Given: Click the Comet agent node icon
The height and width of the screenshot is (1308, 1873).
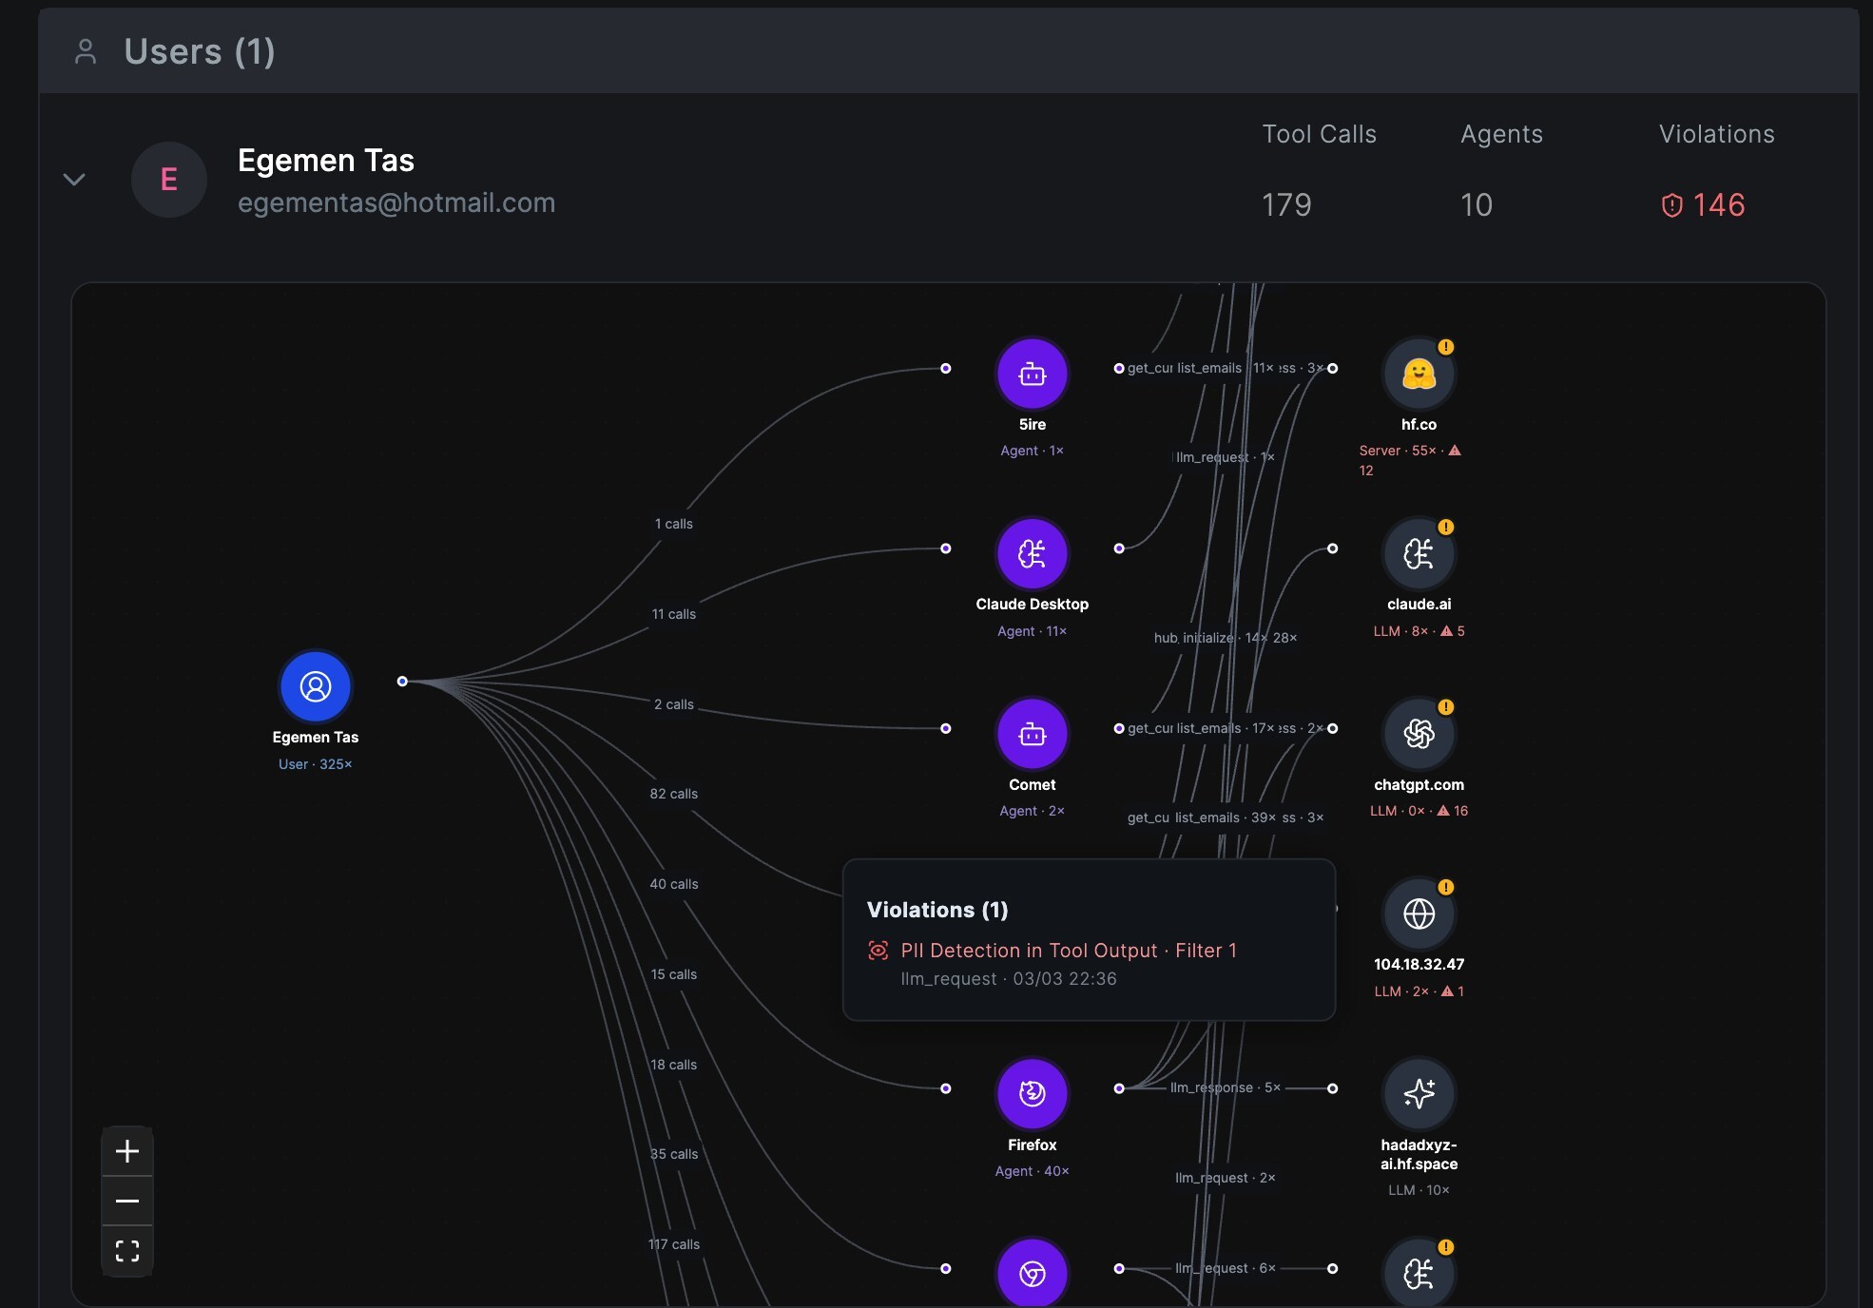Looking at the screenshot, I should [1032, 734].
